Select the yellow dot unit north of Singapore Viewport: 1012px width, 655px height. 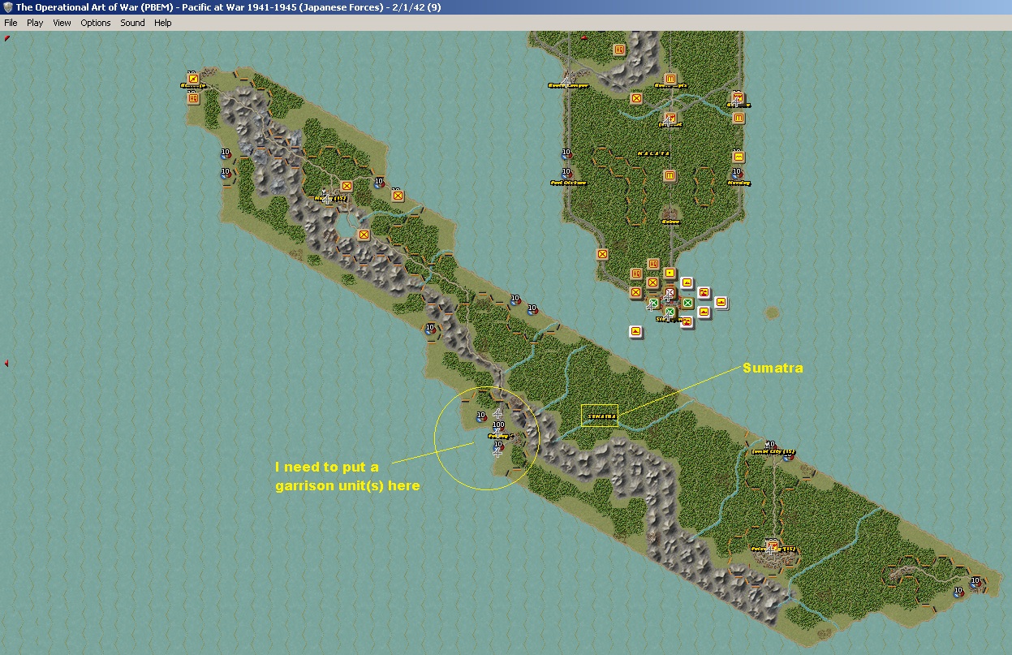pyautogui.click(x=670, y=274)
